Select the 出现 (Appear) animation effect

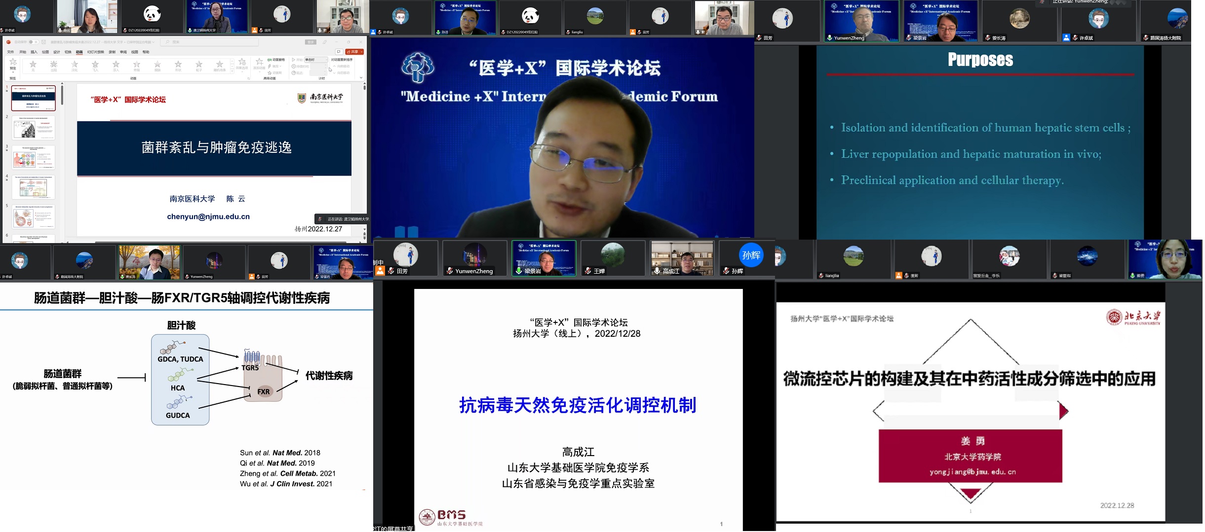[x=54, y=65]
